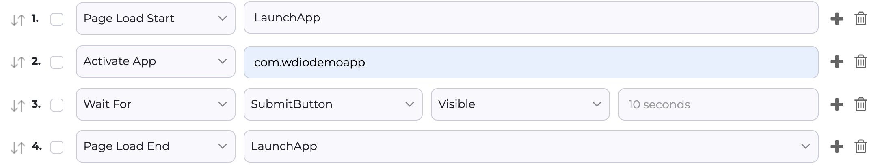Click the reorder arrows icon for step 4
The height and width of the screenshot is (165, 878).
[17, 148]
